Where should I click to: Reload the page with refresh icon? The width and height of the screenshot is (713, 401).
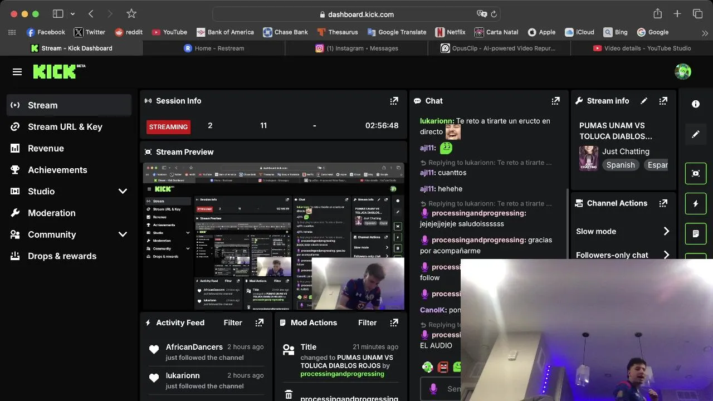(494, 14)
